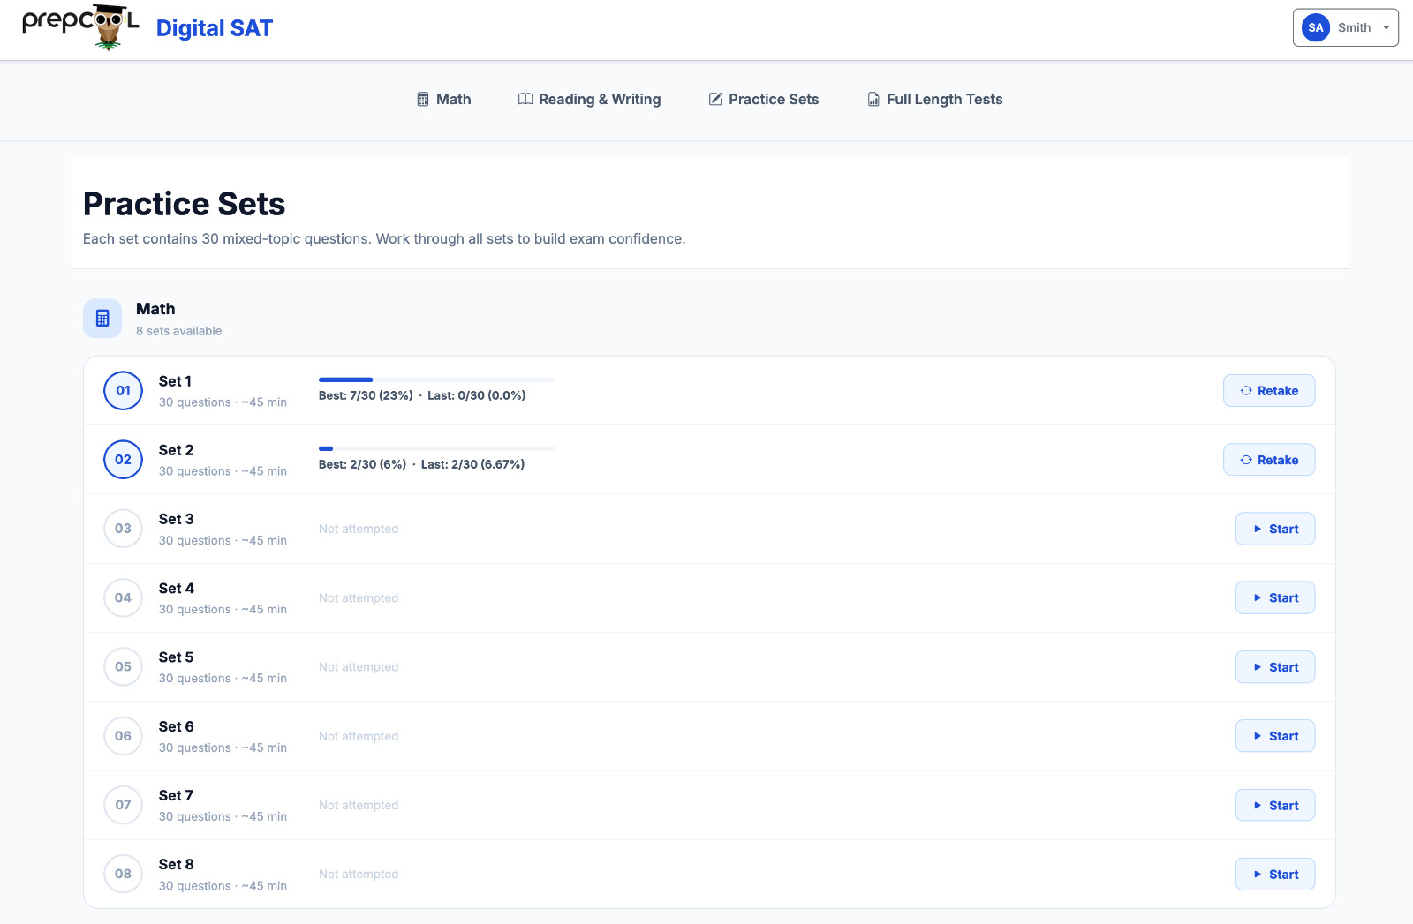
Task: Click 'Not attempted' label in Set 6 row
Action: point(359,736)
